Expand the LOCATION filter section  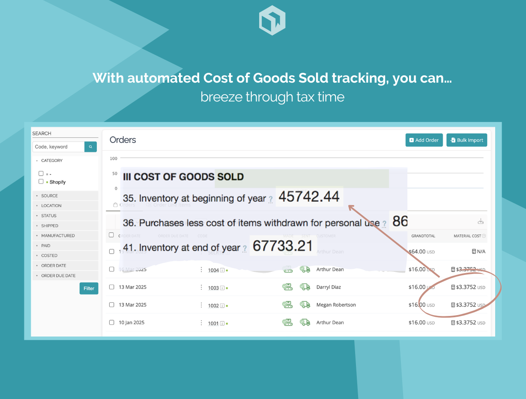[x=65, y=205]
